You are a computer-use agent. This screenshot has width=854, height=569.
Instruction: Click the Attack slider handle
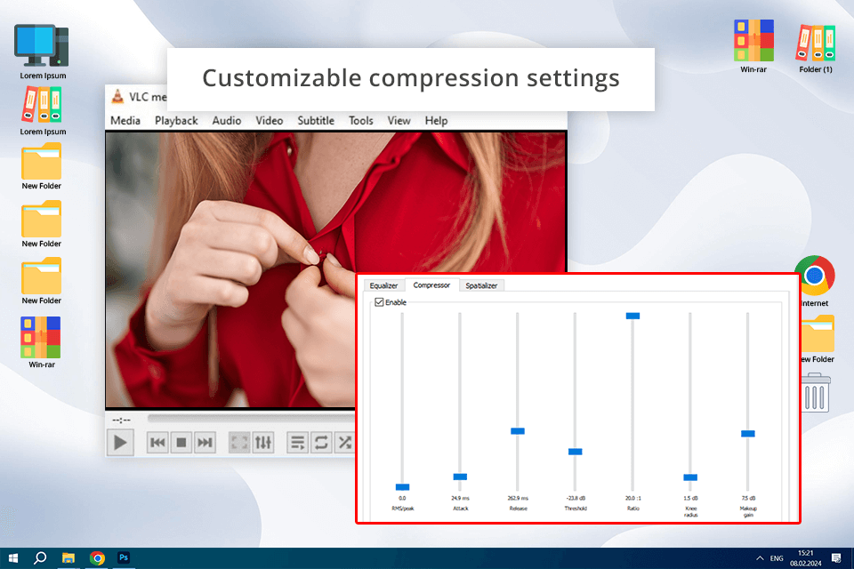[460, 477]
